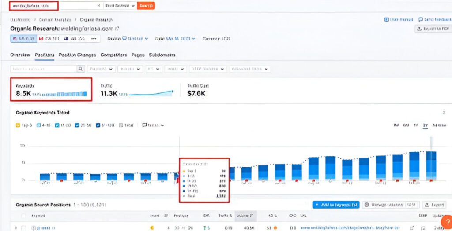Toggle the Top 3 series checkbox

point(18,125)
